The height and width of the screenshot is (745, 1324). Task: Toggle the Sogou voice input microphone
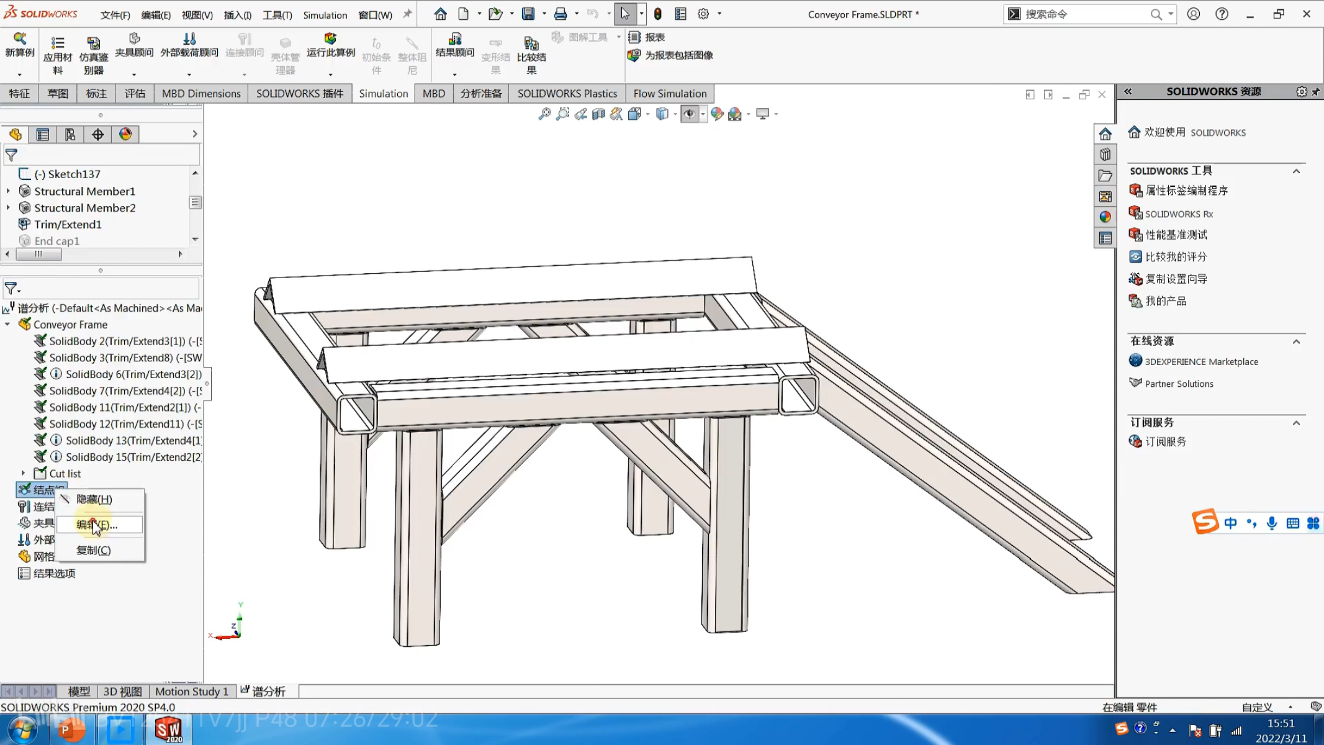pyautogui.click(x=1272, y=523)
